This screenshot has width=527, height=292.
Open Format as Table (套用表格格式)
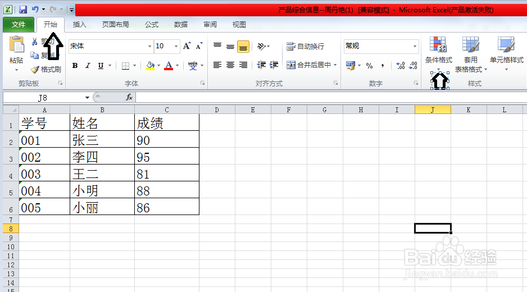point(471,54)
